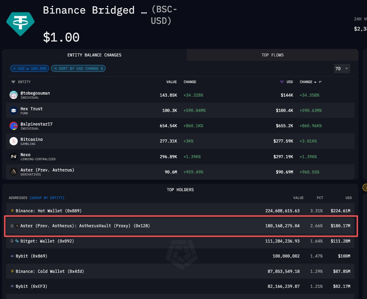Click Bybit icon on 0x869 row
The image size is (367, 299).
coord(12,256)
